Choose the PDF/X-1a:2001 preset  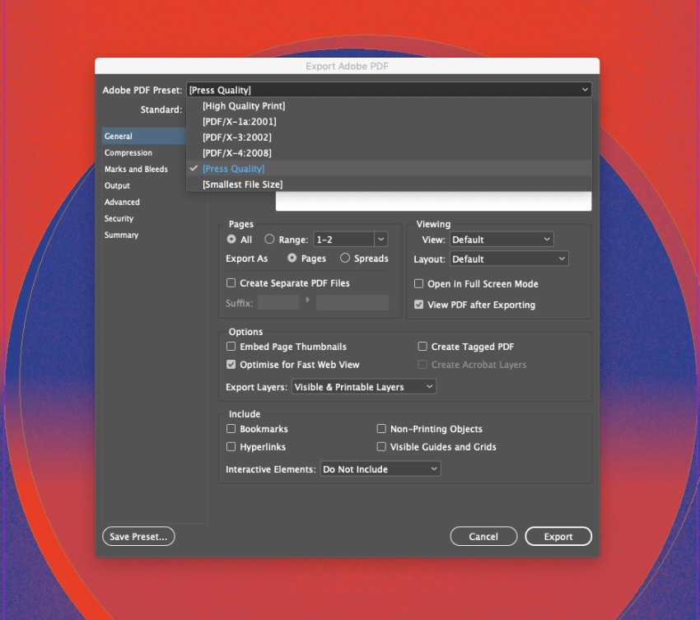(x=389, y=122)
